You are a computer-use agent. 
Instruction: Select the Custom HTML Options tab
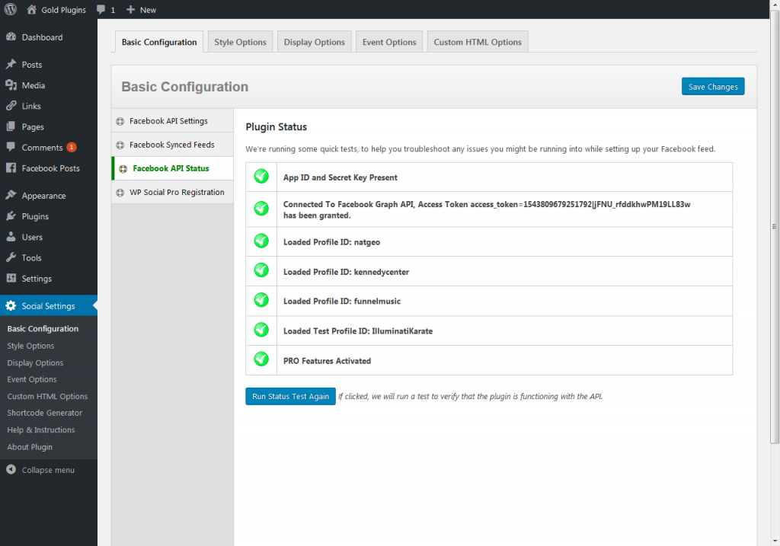[x=478, y=42]
